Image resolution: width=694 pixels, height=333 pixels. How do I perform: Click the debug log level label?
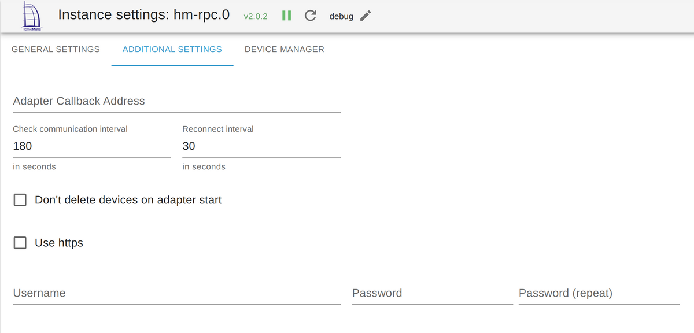(x=341, y=17)
